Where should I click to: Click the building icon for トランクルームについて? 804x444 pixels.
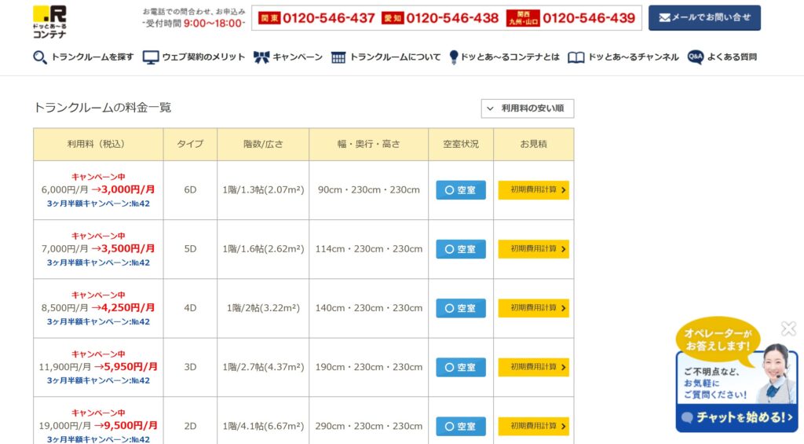[x=338, y=57]
